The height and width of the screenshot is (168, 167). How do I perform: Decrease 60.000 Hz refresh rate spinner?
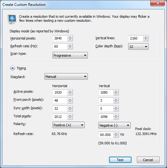coord(116,136)
